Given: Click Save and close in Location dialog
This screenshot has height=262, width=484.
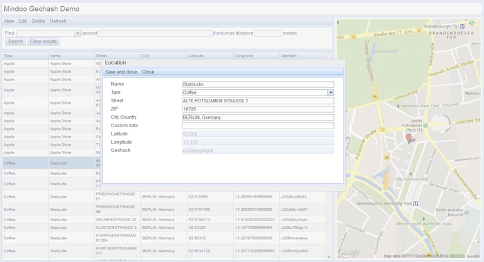Looking at the screenshot, I should pyautogui.click(x=121, y=72).
